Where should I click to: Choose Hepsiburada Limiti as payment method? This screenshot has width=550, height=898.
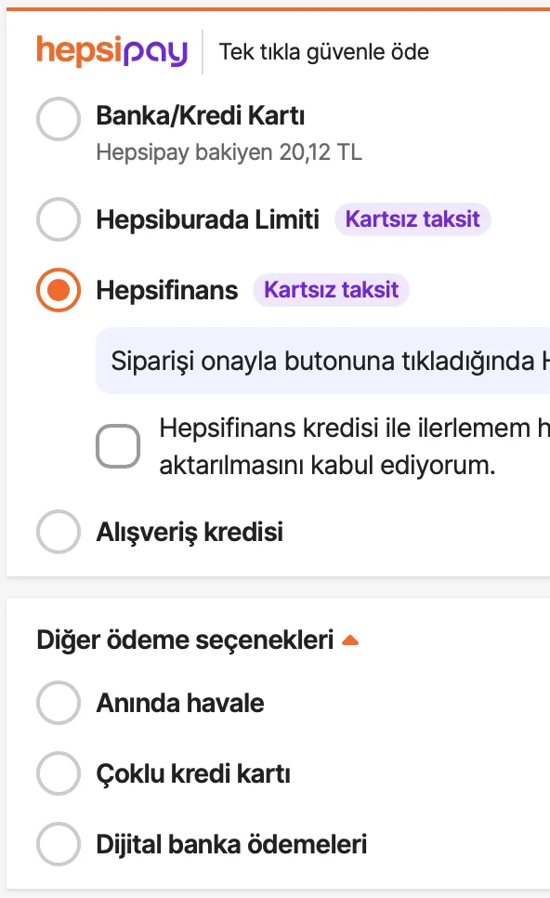pos(58,219)
